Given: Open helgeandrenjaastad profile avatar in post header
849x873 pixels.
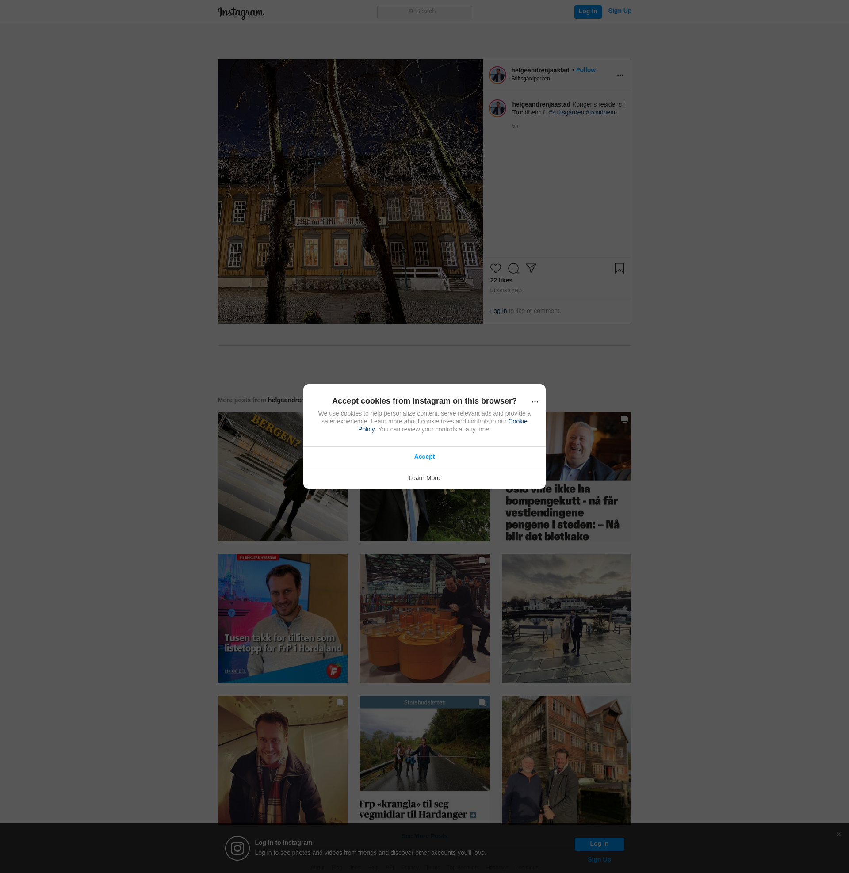Looking at the screenshot, I should point(497,75).
